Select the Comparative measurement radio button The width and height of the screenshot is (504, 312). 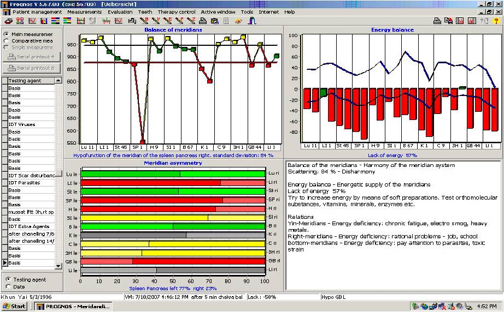click(6, 41)
